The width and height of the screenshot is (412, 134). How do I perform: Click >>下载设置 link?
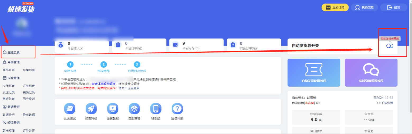point(385,103)
